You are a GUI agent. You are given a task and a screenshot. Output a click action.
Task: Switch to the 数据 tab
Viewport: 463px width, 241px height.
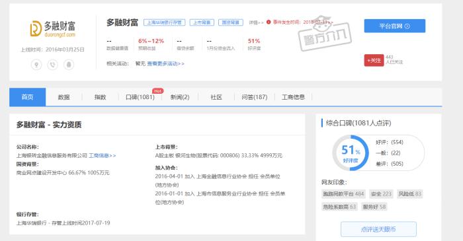pyautogui.click(x=63, y=97)
